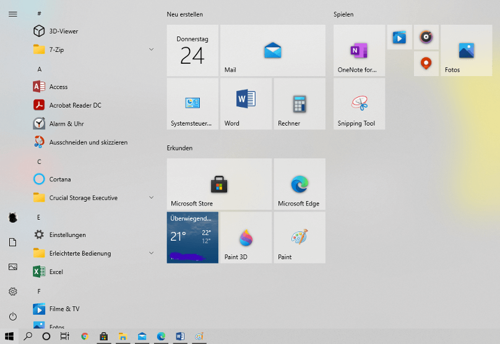500x344 pixels.
Task: Click the Power button in Start sidebar
Action: click(13, 316)
